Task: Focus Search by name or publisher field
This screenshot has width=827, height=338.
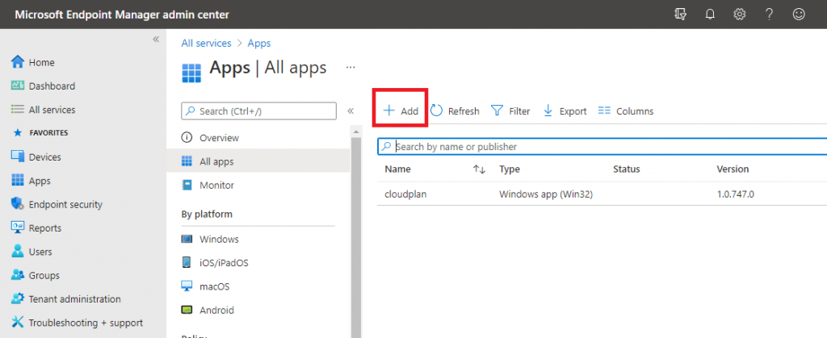Action: coord(602,147)
